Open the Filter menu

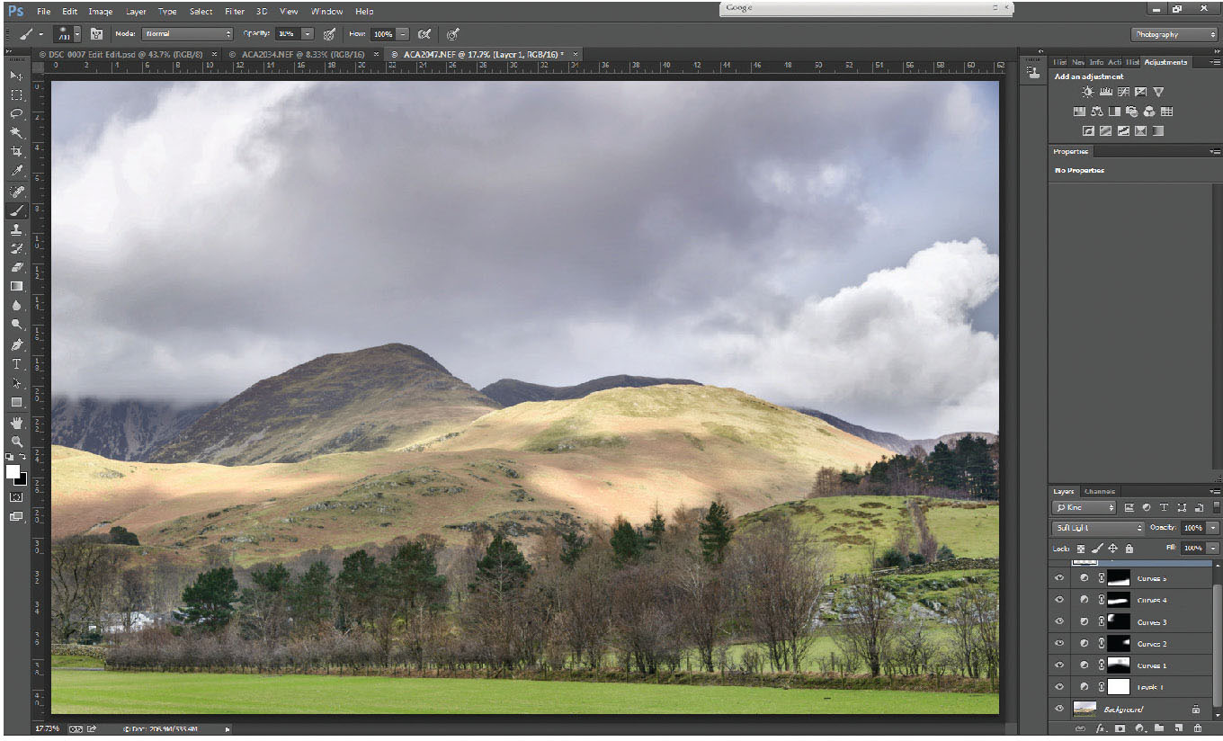coord(234,12)
